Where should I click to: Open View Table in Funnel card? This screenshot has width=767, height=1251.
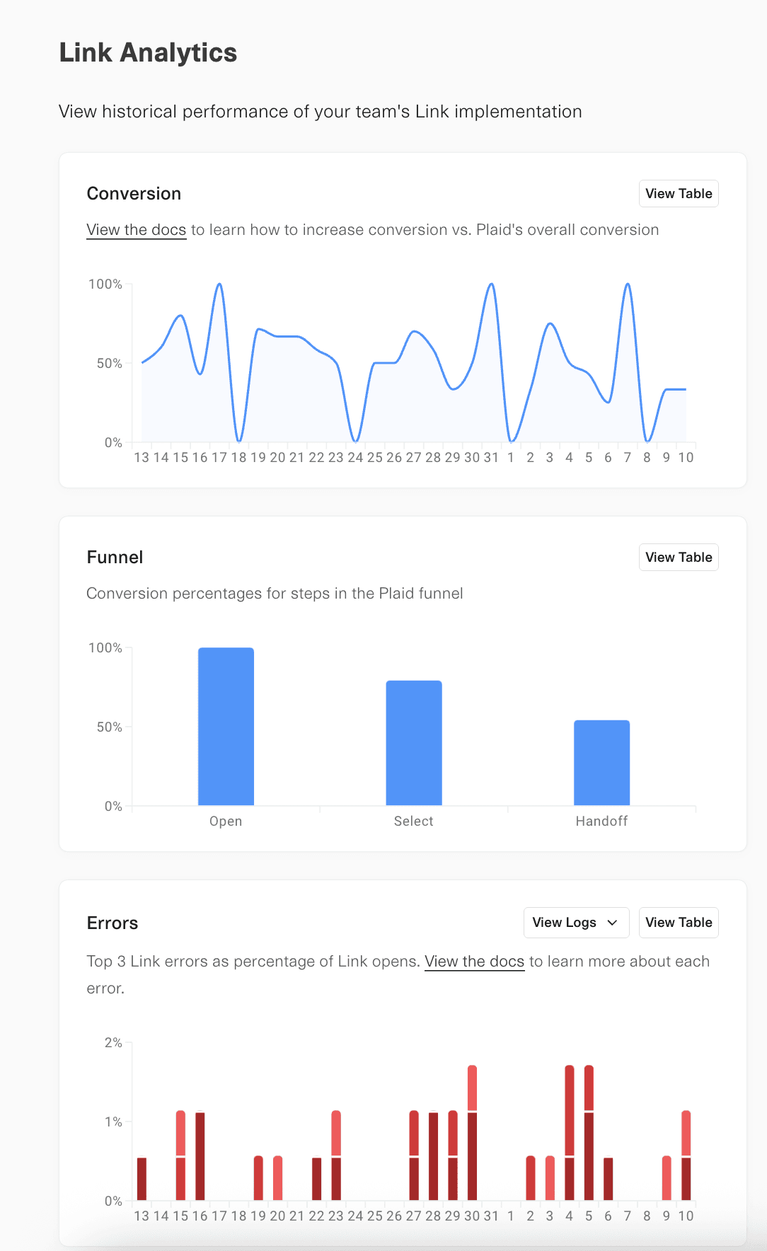point(679,557)
